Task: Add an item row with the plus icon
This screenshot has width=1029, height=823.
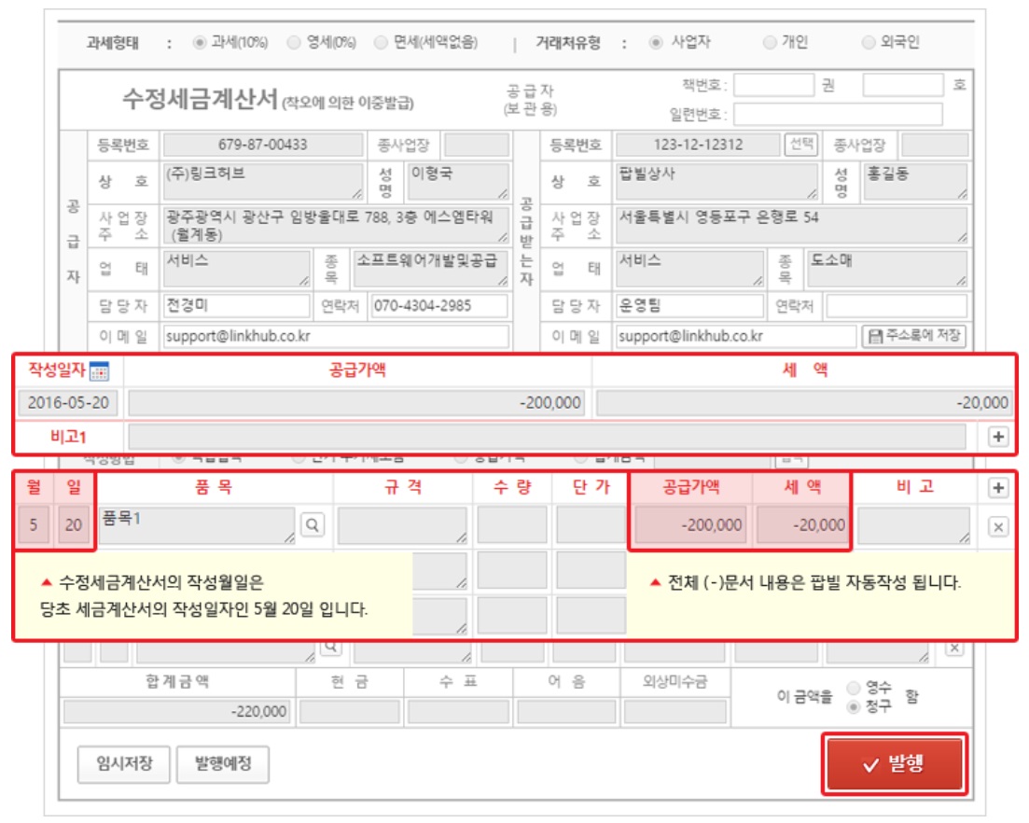Action: (x=997, y=488)
